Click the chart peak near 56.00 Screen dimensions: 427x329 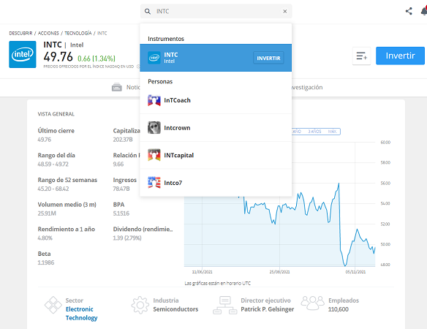339,184
